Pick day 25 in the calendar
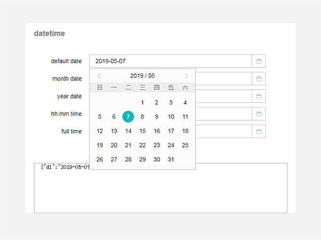The height and width of the screenshot is (240, 321). tap(185, 145)
